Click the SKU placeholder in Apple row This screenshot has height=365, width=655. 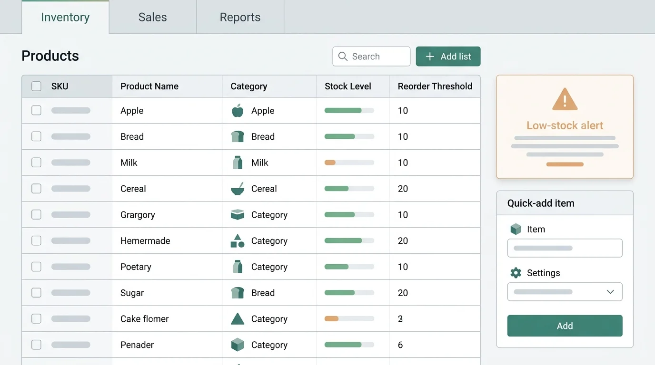click(71, 111)
